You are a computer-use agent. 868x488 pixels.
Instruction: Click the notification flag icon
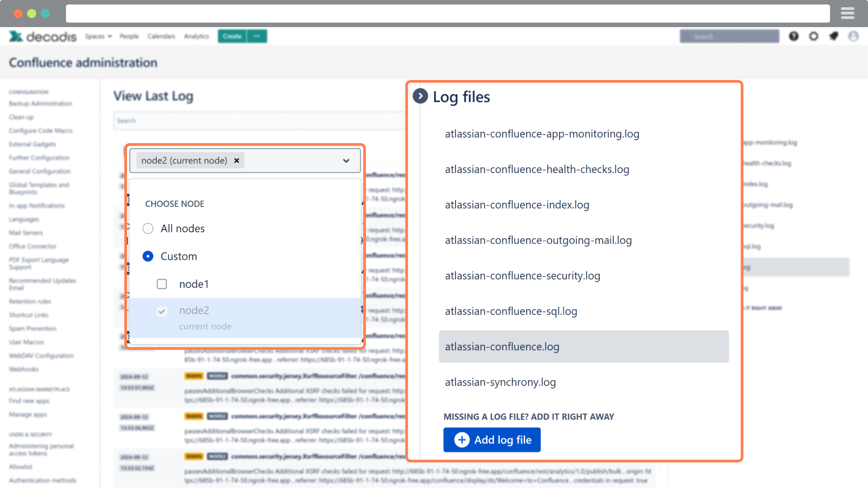pos(834,36)
